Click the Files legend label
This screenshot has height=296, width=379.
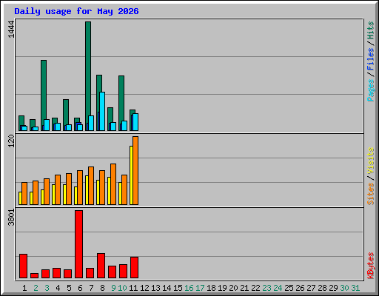coord(371,59)
